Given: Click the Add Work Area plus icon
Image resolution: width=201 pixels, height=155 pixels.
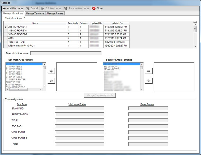Looking at the screenshot, I should (x=4, y=8).
